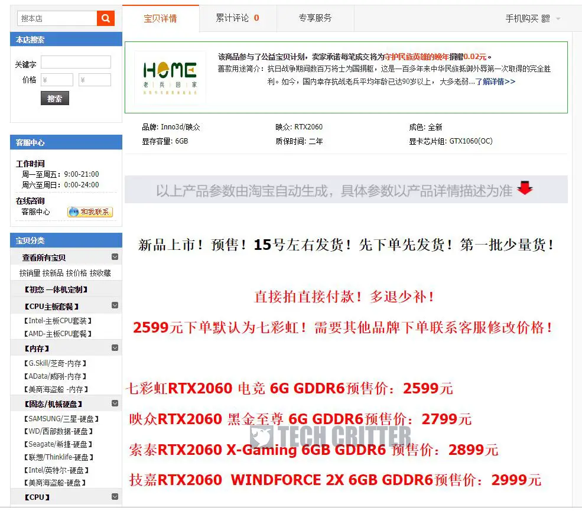The width and height of the screenshot is (582, 511).
Task: Open the 手机购买 QR code icon
Action: tap(545, 18)
